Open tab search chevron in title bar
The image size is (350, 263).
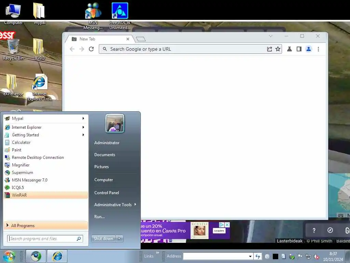pos(271,36)
